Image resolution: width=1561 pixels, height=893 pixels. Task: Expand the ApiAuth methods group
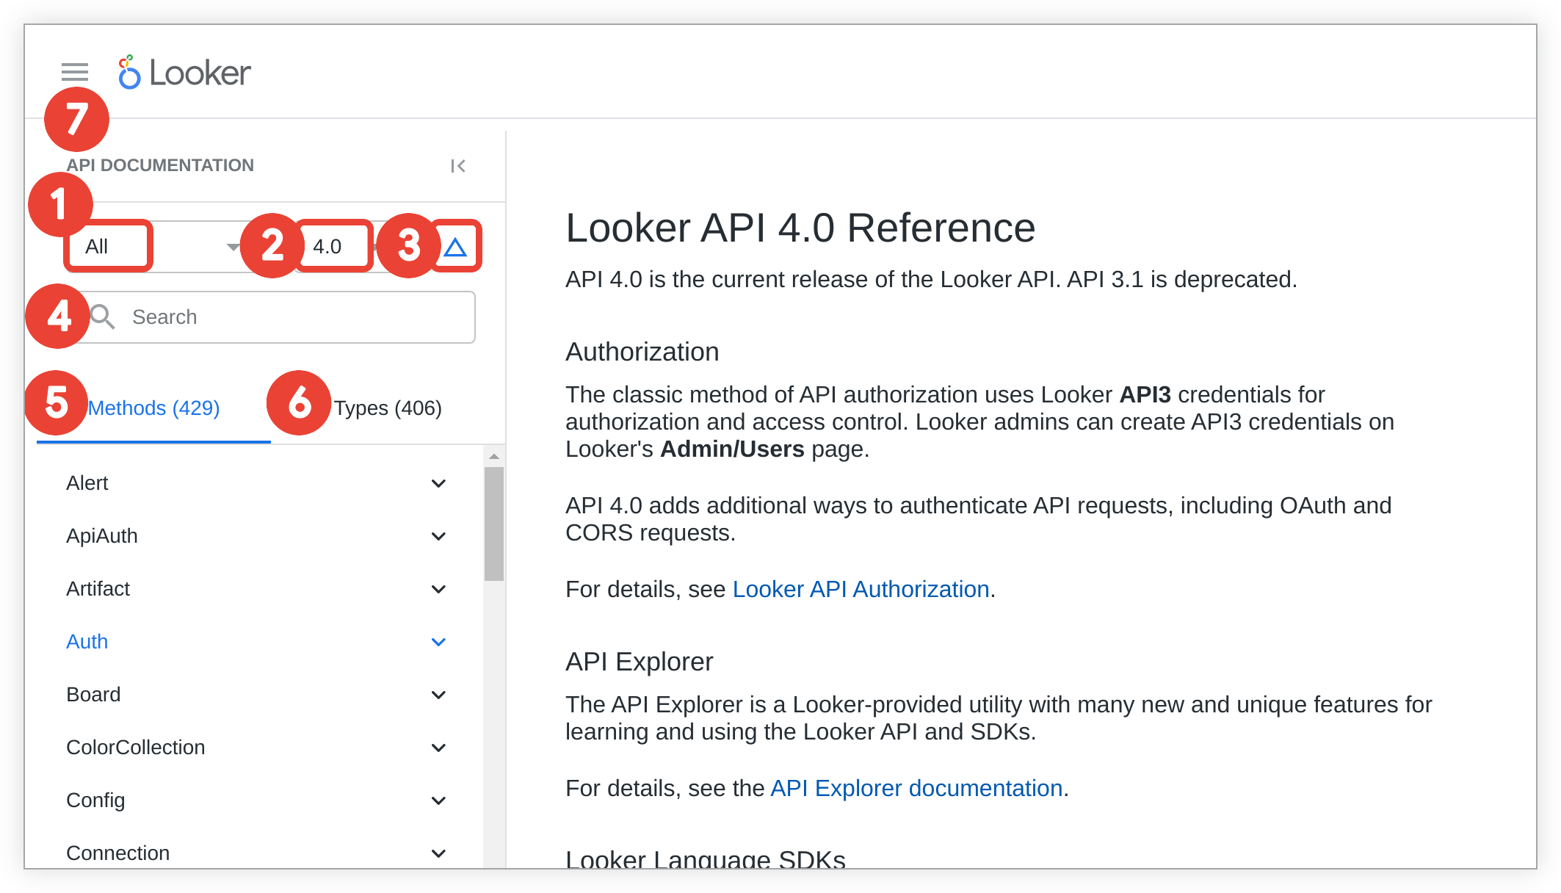pos(438,535)
